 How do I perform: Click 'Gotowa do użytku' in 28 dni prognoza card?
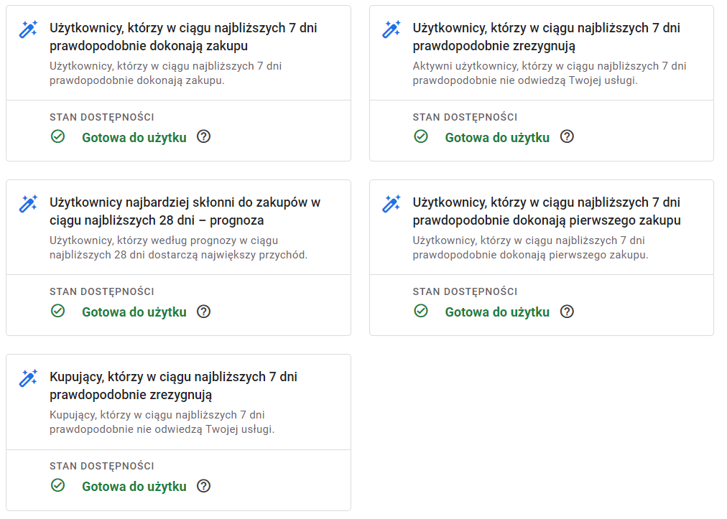click(x=134, y=312)
